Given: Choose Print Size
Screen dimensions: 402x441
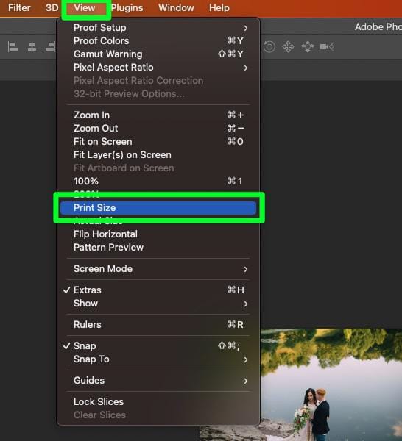Looking at the screenshot, I should point(158,208).
